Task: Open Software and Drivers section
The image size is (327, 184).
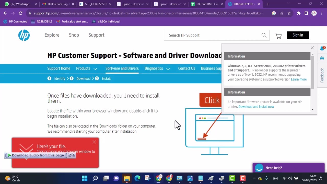Action: (x=122, y=68)
